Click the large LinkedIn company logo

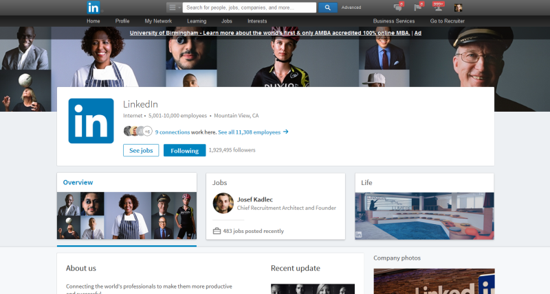coord(91,121)
